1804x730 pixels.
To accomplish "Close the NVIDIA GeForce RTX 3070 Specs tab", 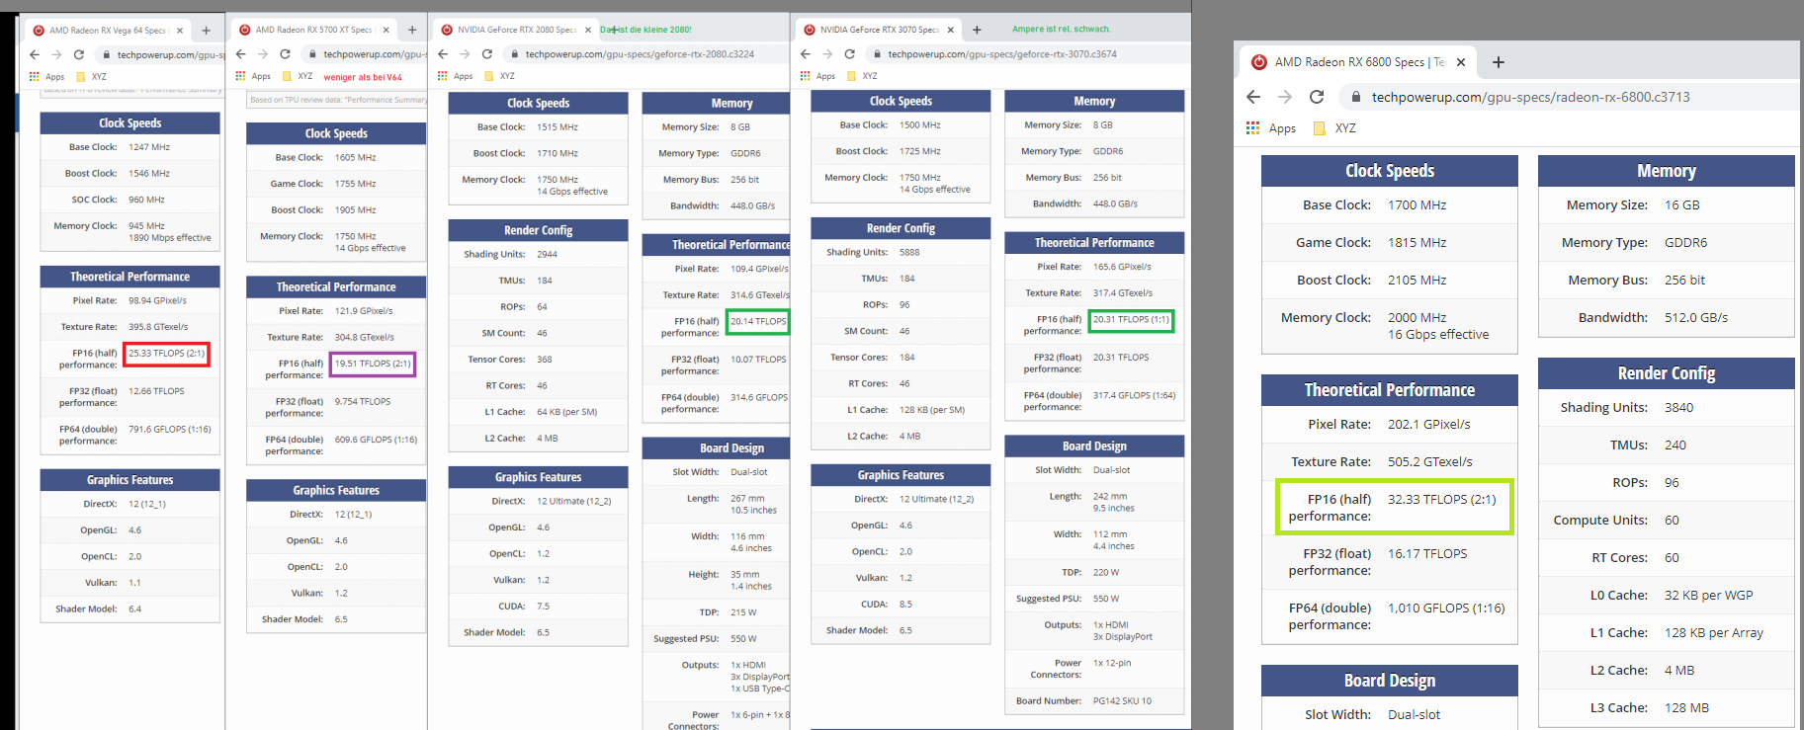I will click(953, 30).
